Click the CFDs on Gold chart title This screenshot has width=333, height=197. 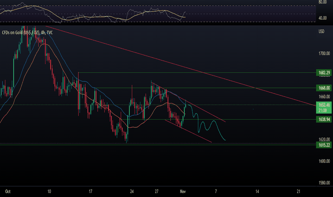28,33
